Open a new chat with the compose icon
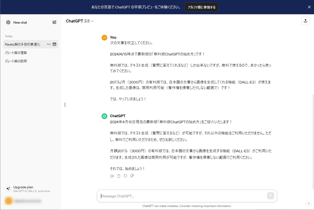Screen dimensions: 314x210 point(54,22)
